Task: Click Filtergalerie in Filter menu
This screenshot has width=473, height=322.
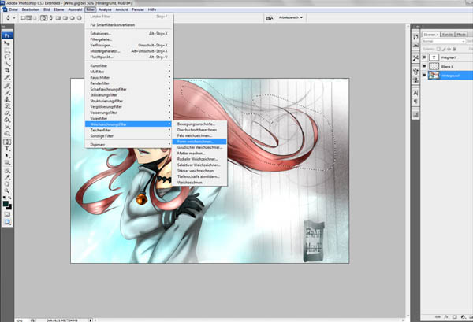Action: [128, 39]
